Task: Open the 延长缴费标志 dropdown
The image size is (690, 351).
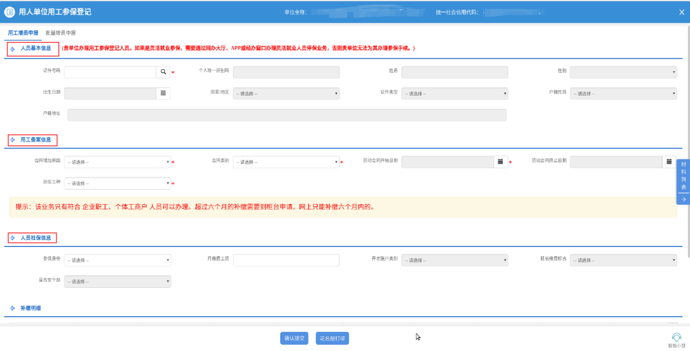Action: click(624, 260)
